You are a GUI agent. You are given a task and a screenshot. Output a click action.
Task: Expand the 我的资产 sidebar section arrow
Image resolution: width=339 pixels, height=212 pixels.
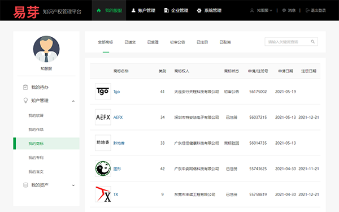click(73, 185)
